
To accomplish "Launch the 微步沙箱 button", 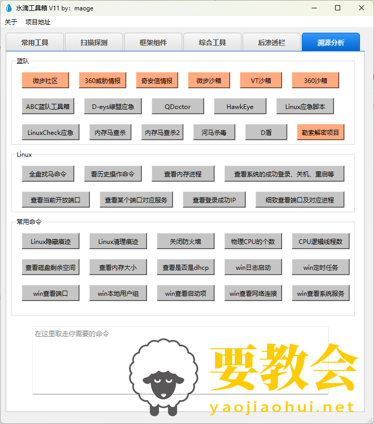I will click(209, 80).
